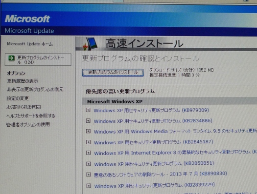Expand Internet Explorer 8 cumulative update
The width and height of the screenshot is (257, 194).
(88, 153)
